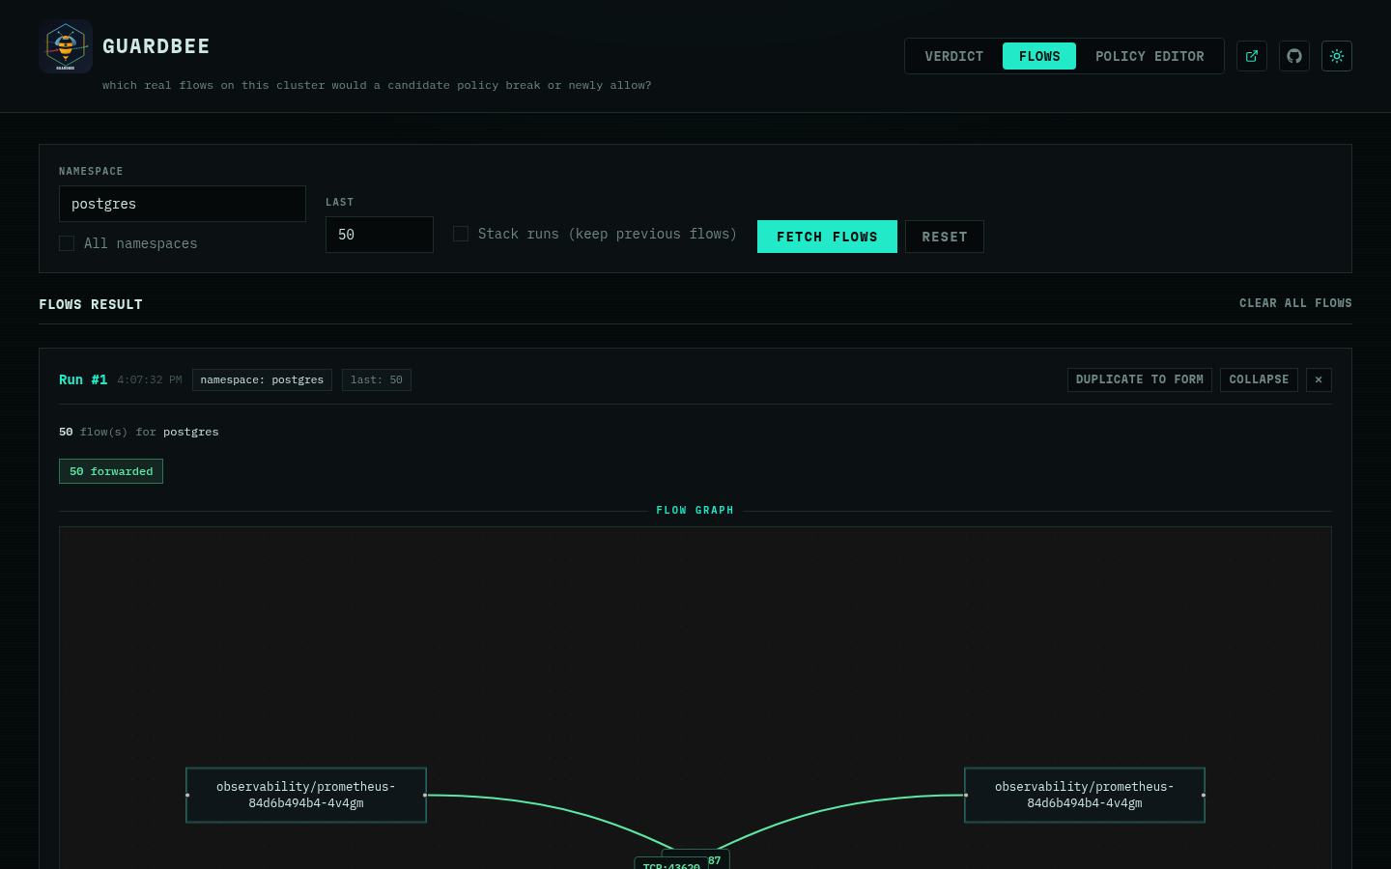This screenshot has width=1391, height=869.
Task: Click the last: 50 tag
Action: coord(377,379)
